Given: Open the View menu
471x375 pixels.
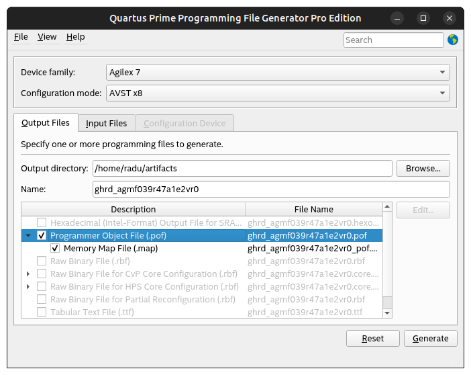Looking at the screenshot, I should coord(47,37).
